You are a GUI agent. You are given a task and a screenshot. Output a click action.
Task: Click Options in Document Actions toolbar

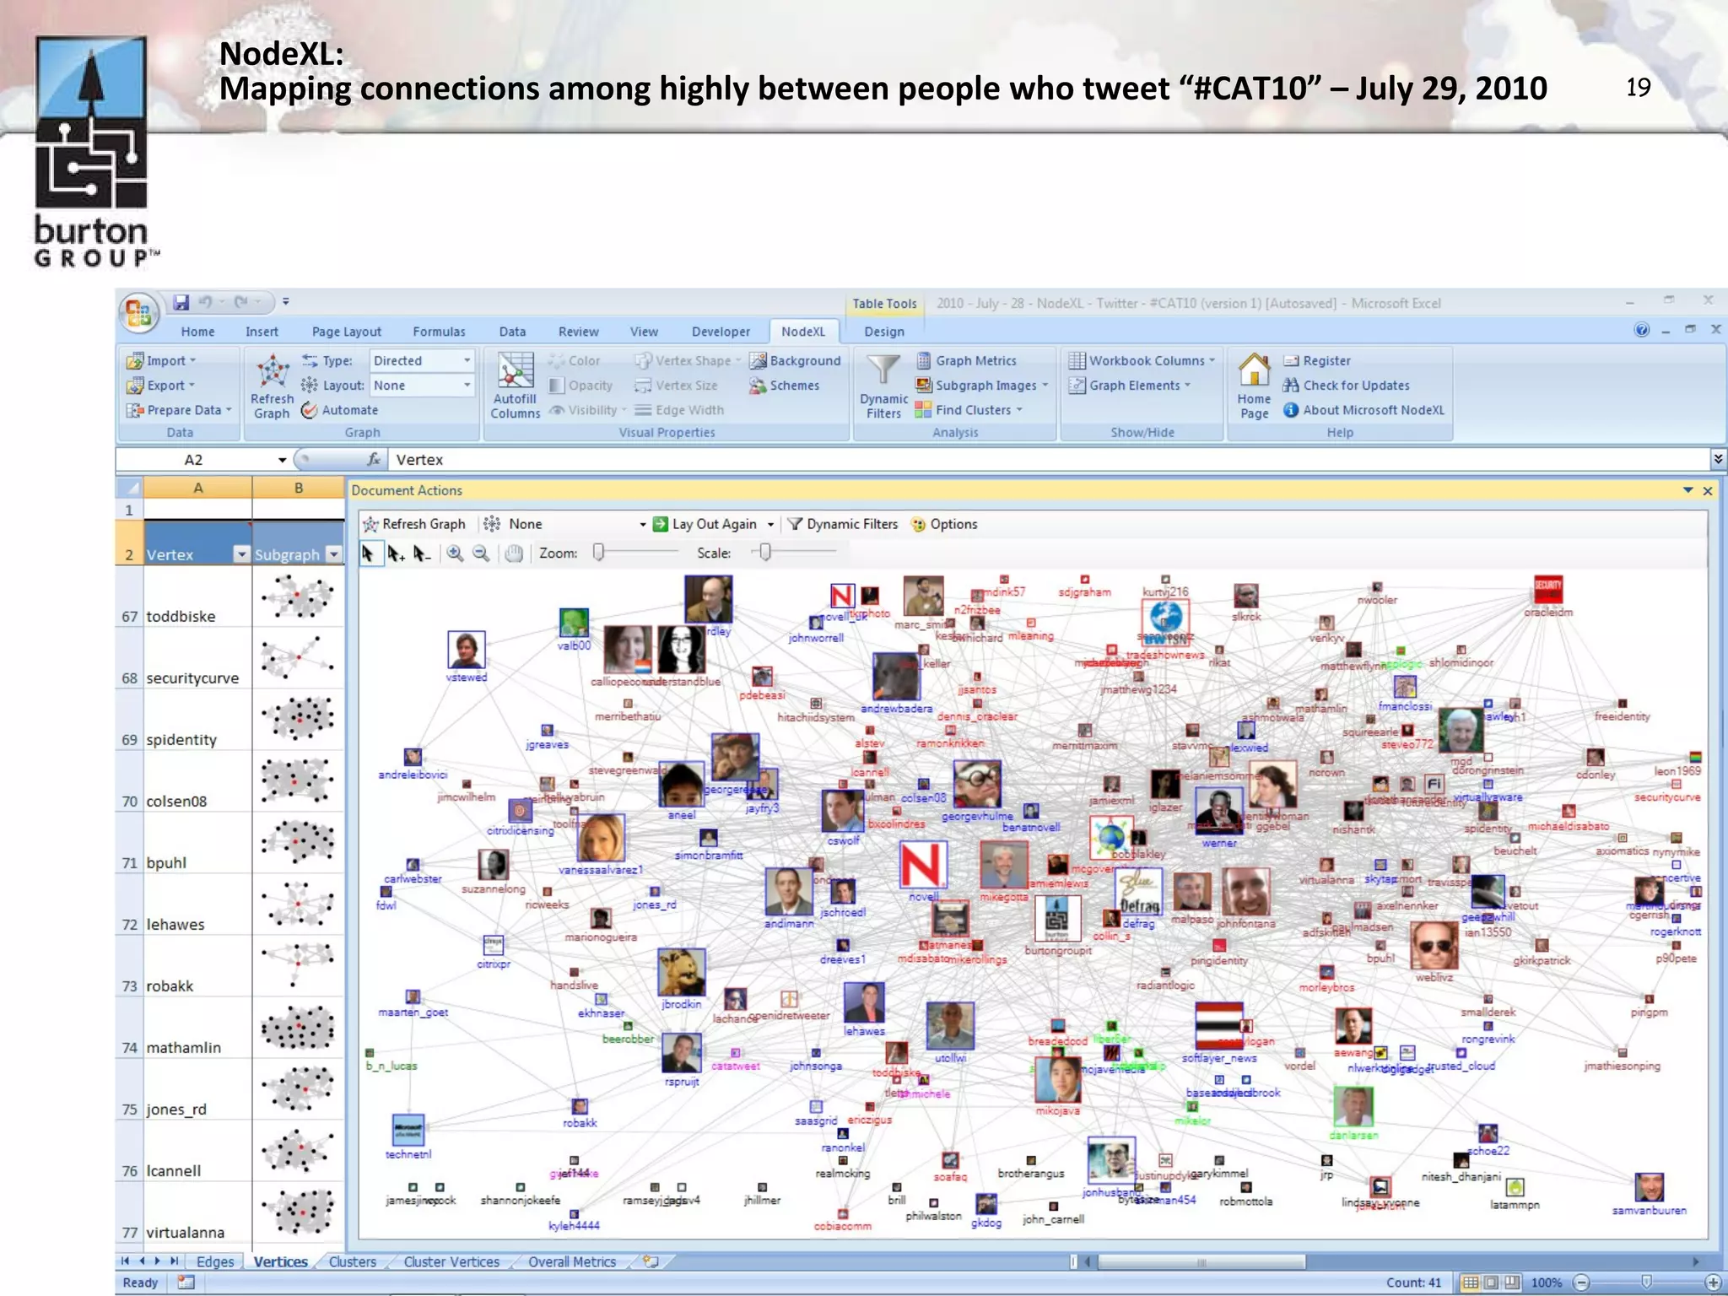(944, 524)
